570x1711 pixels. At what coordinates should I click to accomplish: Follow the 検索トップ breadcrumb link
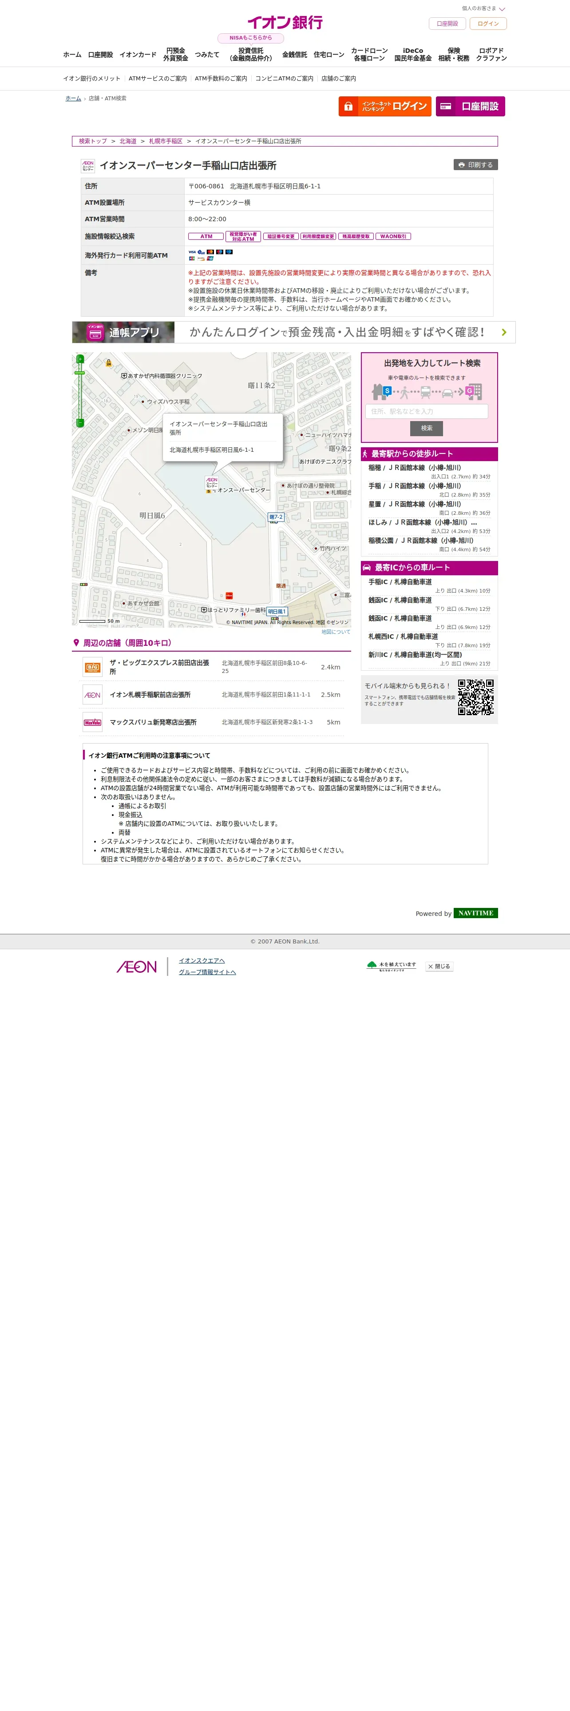pyautogui.click(x=93, y=142)
